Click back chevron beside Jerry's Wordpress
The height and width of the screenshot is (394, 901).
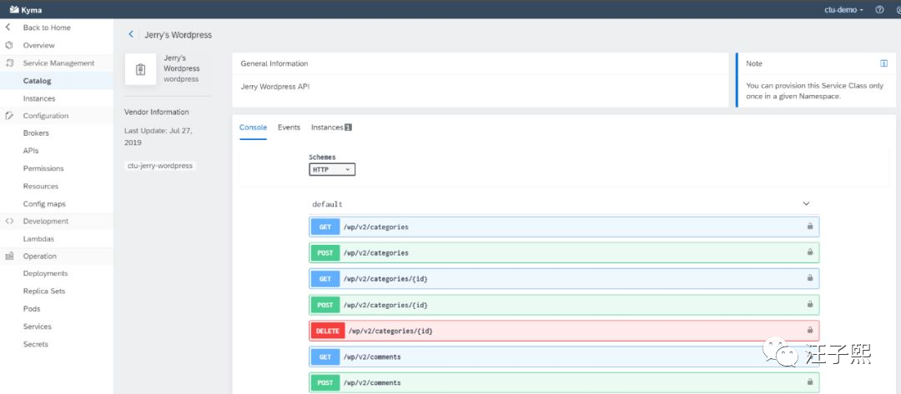pyautogui.click(x=130, y=34)
